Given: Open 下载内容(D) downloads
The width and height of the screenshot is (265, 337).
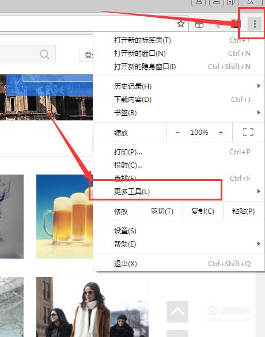Looking at the screenshot, I should 179,100.
